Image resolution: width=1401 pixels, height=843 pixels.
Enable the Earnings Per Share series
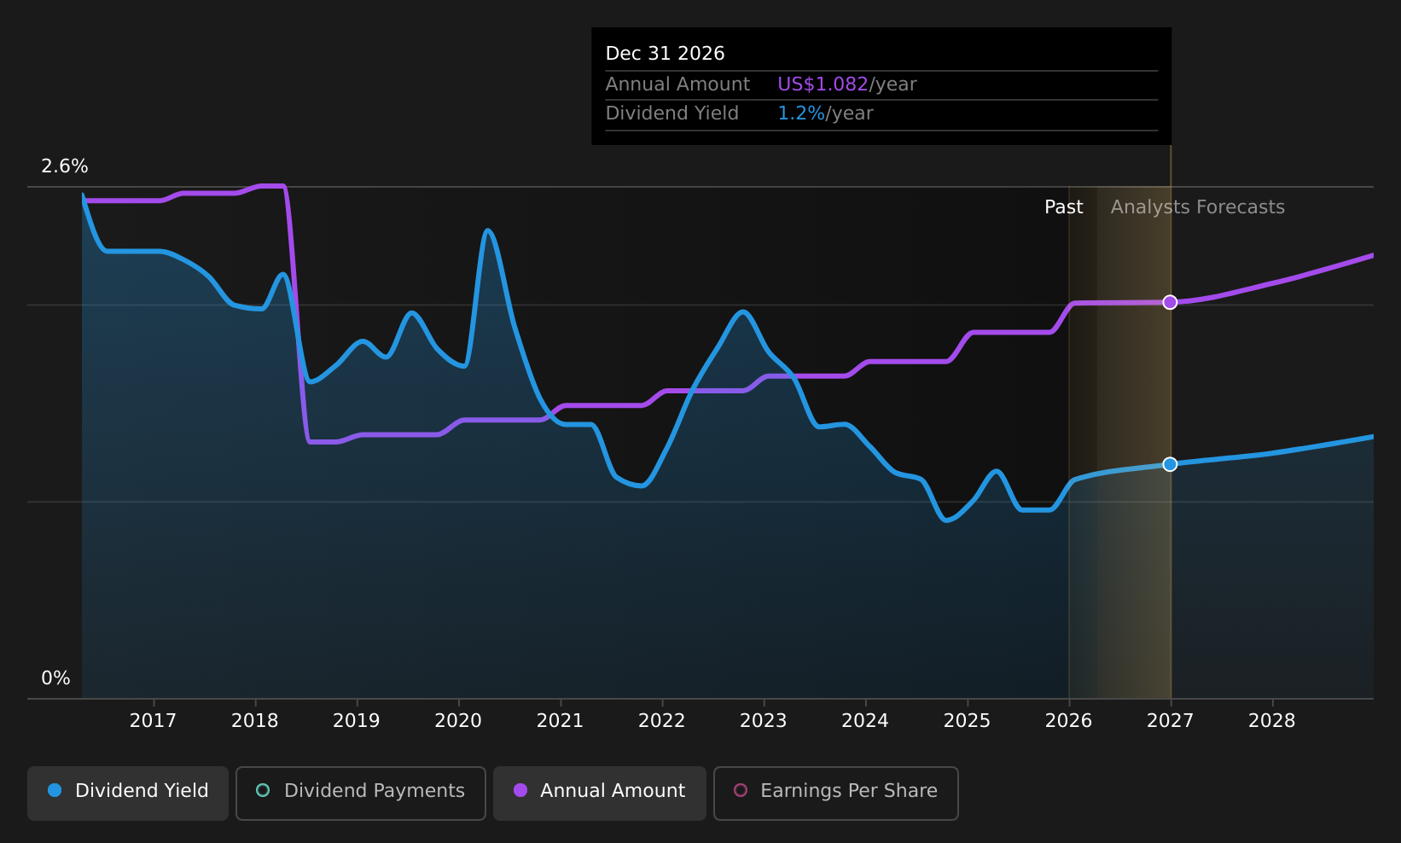coord(835,793)
